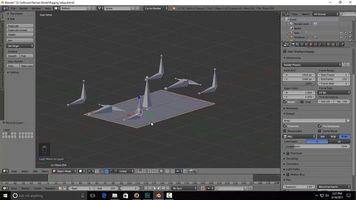Enable the Motion Blur checkbox
This screenshot has width=356, height=200.
[x=288, y=174]
